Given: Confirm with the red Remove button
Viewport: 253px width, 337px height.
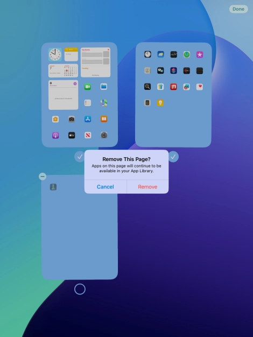Looking at the screenshot, I should pyautogui.click(x=147, y=187).
